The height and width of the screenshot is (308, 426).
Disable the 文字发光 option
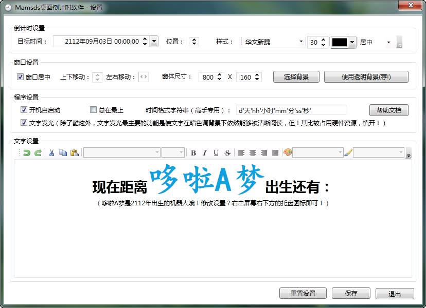[x=24, y=122]
